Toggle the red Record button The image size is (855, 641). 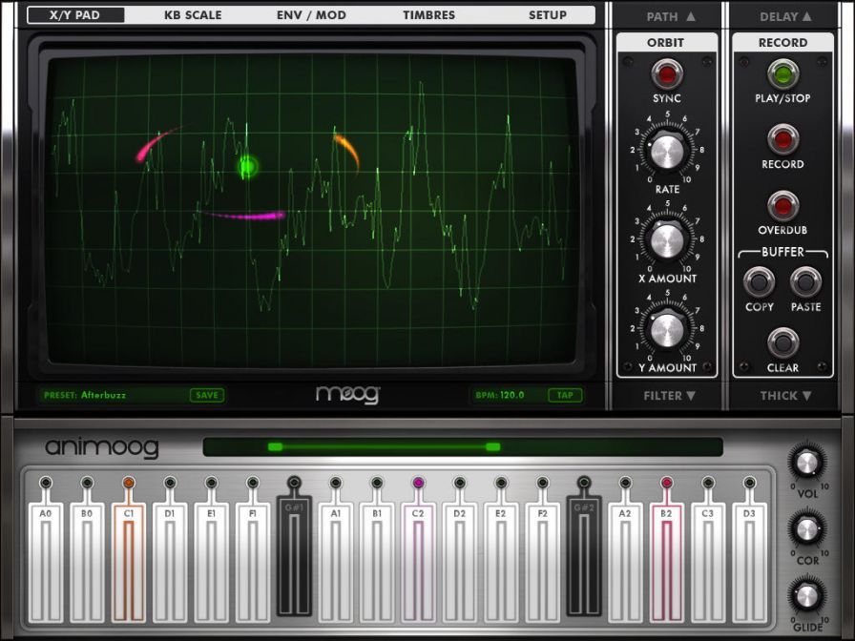(782, 139)
